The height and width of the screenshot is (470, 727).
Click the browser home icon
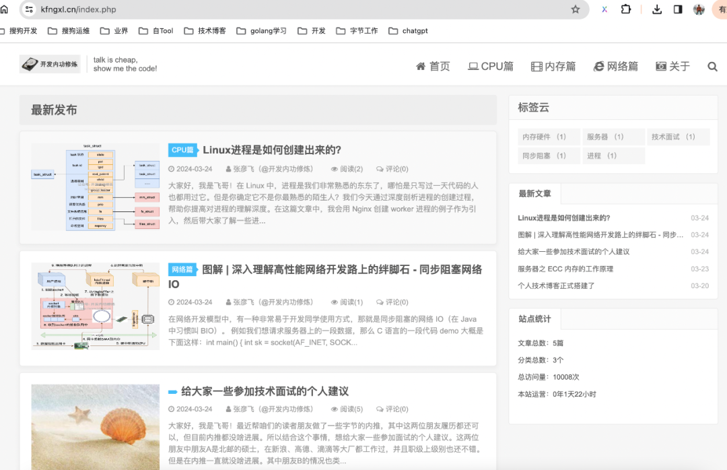tap(4, 9)
